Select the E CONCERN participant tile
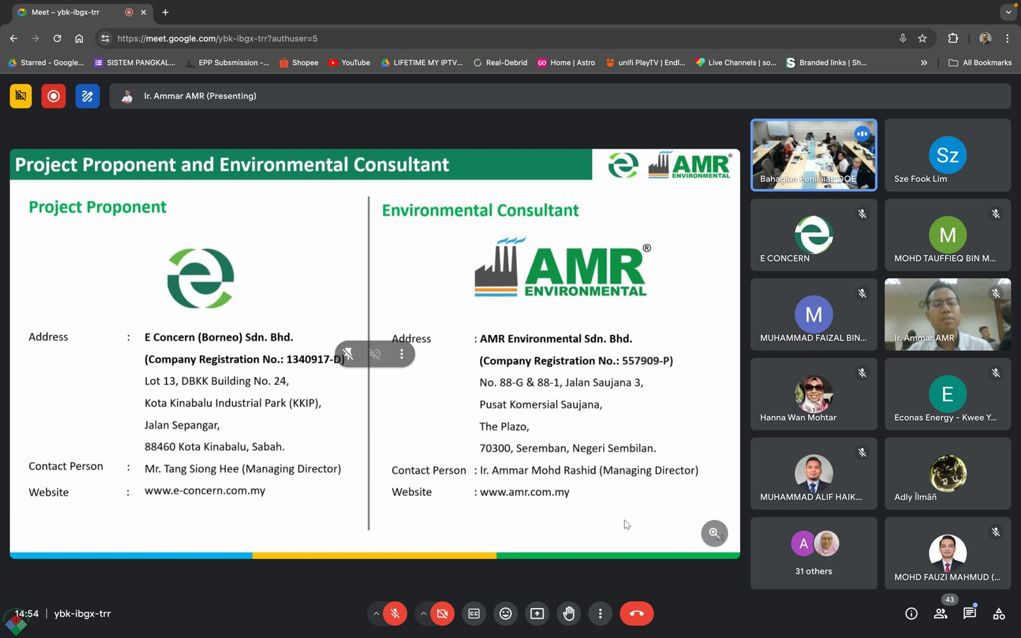 (x=814, y=235)
